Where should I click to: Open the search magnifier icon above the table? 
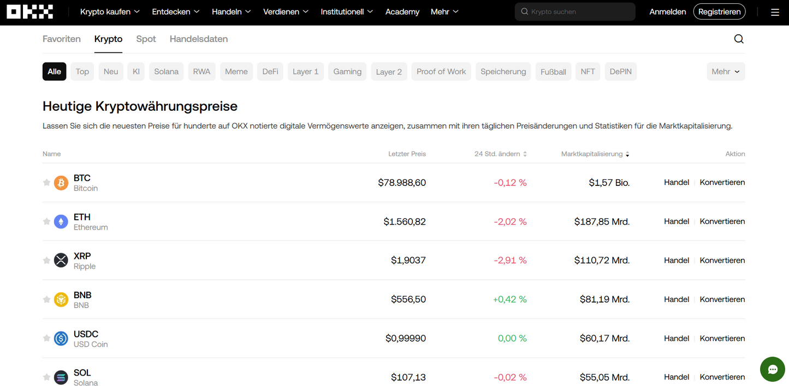click(x=739, y=39)
